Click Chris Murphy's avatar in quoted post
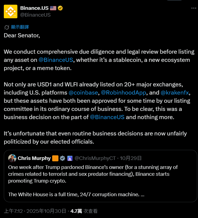Viewport: 198px width, 218px height. point(12,158)
